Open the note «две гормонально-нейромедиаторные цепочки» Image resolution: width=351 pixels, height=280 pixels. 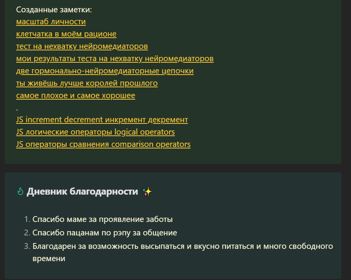(105, 71)
